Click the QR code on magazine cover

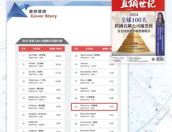[x=153, y=59]
